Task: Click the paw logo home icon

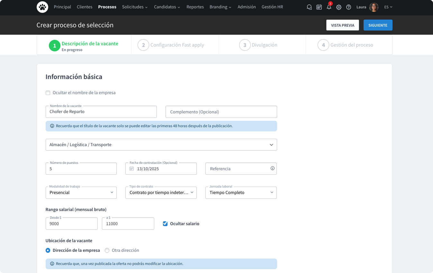Action: 42,7
